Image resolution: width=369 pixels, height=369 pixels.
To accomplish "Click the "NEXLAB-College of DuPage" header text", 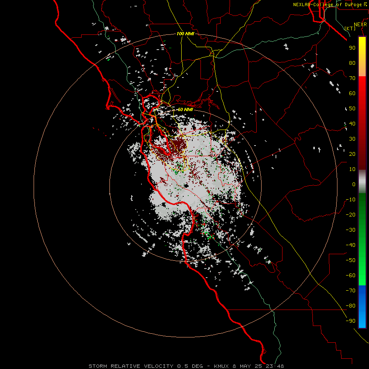I will coord(327,5).
